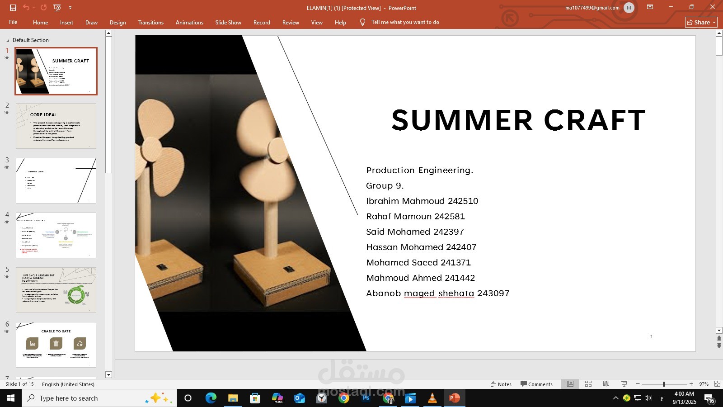723x407 pixels.
Task: Click the zoom in plus button
Action: click(691, 384)
